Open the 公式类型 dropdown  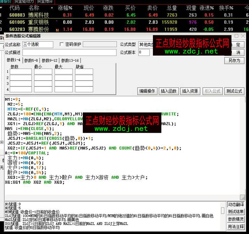pos(146,44)
